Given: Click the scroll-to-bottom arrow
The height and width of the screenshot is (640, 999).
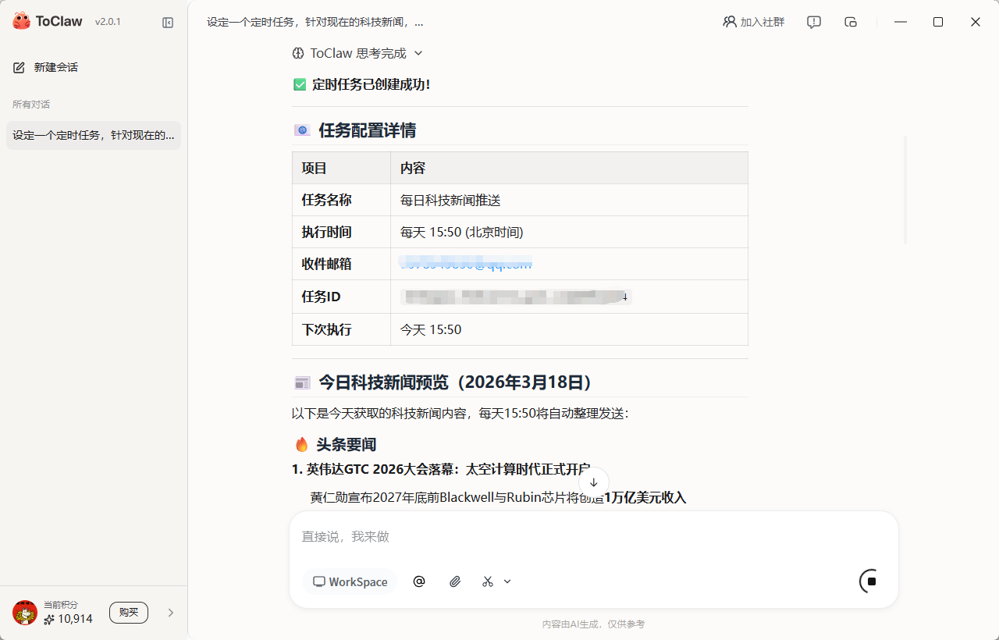Looking at the screenshot, I should click(593, 483).
